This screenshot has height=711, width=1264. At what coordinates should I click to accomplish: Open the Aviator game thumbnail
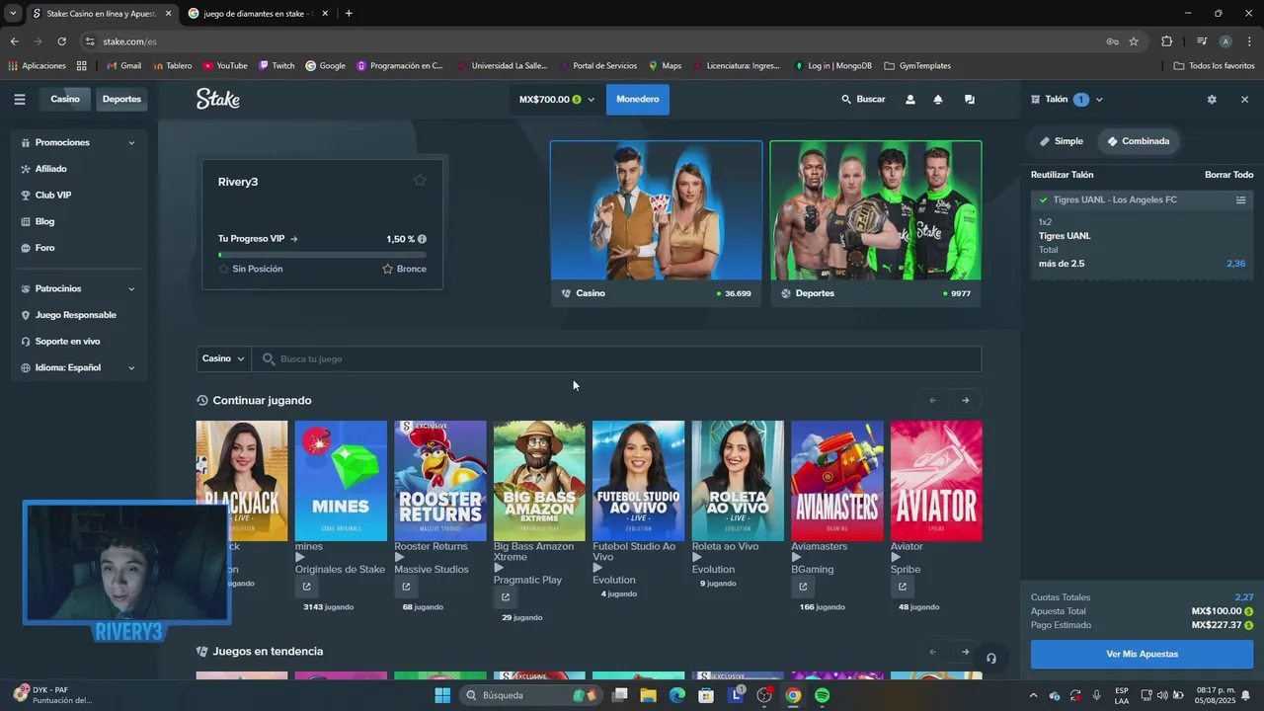pyautogui.click(x=936, y=481)
